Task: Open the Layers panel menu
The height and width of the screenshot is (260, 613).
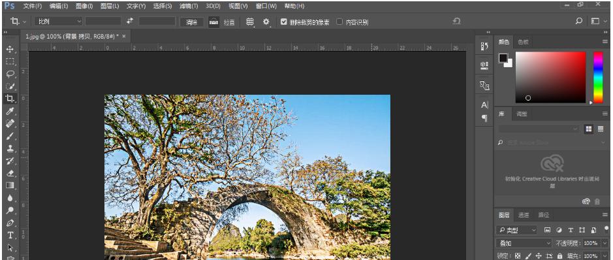Action: tap(605, 215)
